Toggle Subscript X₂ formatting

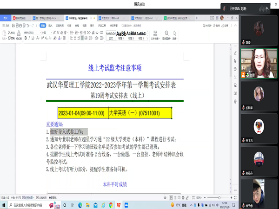pyautogui.click(x=46, y=38)
